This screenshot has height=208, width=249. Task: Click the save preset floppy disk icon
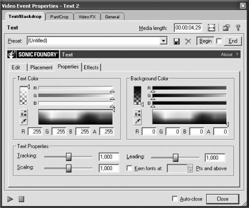tap(177, 41)
